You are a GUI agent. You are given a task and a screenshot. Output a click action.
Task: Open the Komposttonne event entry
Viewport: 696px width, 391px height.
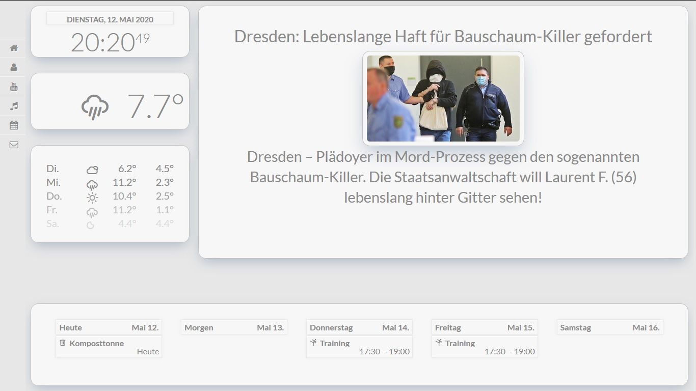[109, 347]
